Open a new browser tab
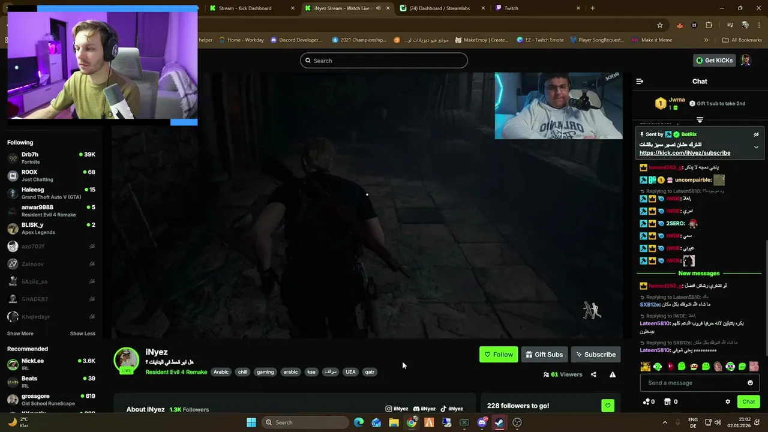 (x=593, y=8)
